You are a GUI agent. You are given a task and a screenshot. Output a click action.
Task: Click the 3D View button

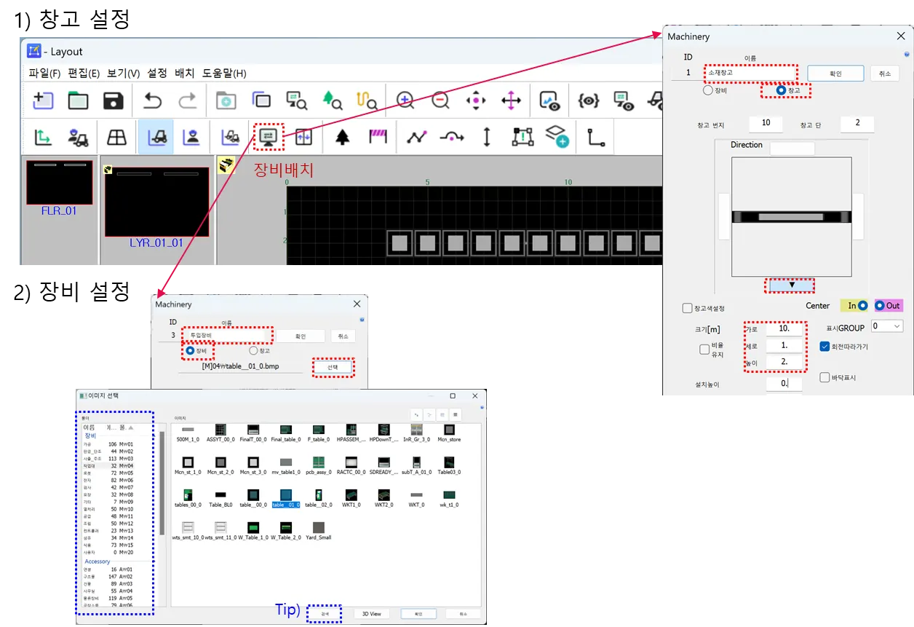(x=371, y=614)
